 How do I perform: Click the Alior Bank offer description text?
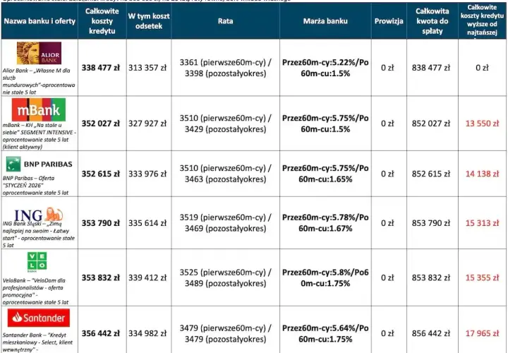pos(39,81)
